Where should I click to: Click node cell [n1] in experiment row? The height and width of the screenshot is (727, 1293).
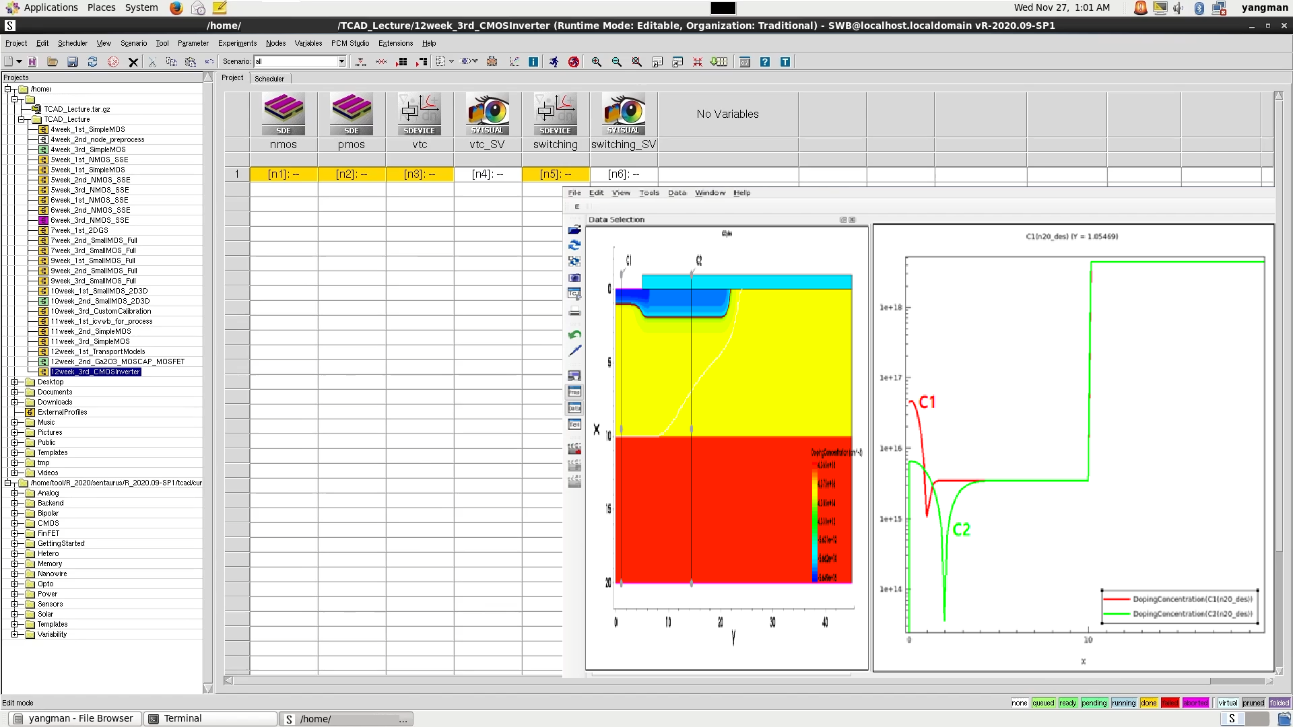click(284, 174)
